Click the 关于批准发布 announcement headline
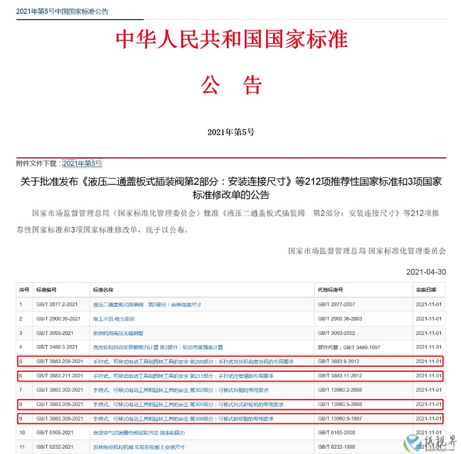 coord(231,188)
